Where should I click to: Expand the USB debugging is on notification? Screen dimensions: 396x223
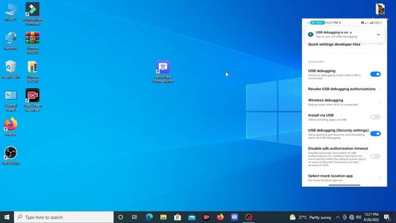pos(378,35)
